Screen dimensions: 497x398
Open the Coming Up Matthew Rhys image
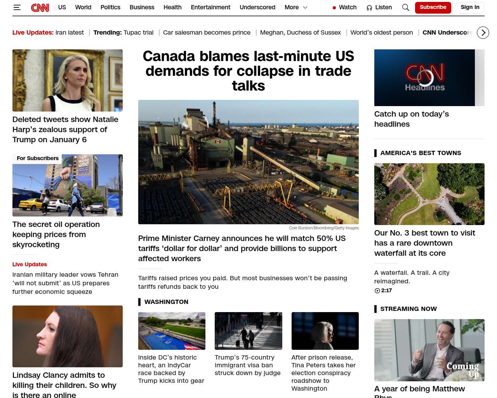429,350
